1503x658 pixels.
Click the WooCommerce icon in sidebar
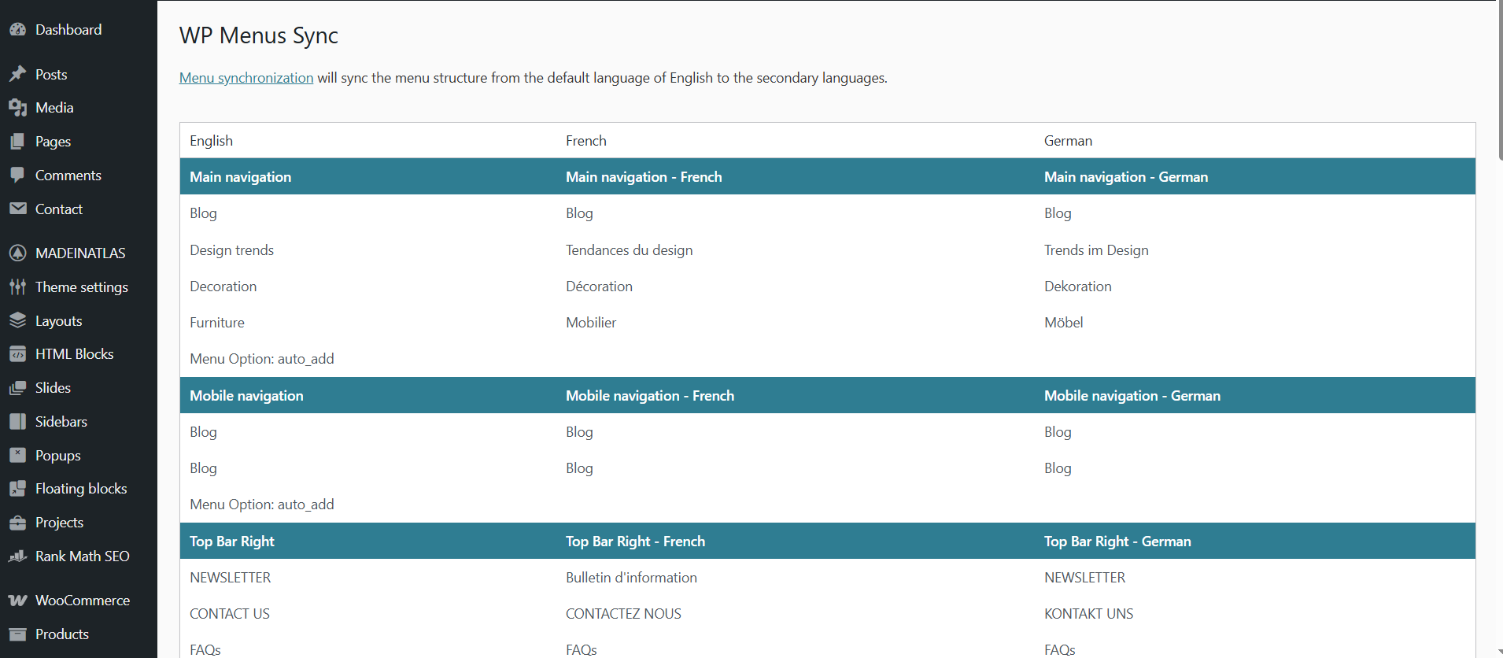tap(17, 601)
